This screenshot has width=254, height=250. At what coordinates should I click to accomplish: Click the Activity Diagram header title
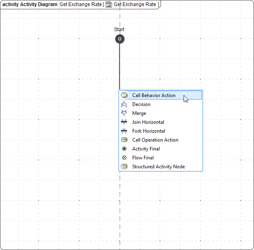[x=30, y=4]
